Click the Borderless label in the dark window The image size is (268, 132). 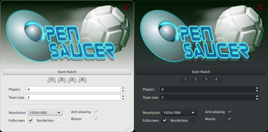click(x=179, y=121)
